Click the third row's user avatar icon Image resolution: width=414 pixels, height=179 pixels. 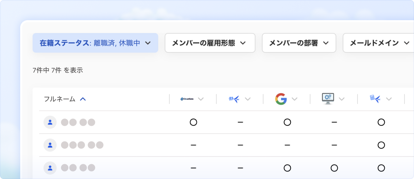click(50, 168)
